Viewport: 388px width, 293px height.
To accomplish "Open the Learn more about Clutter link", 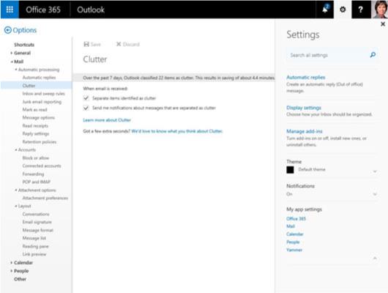I will point(107,120).
